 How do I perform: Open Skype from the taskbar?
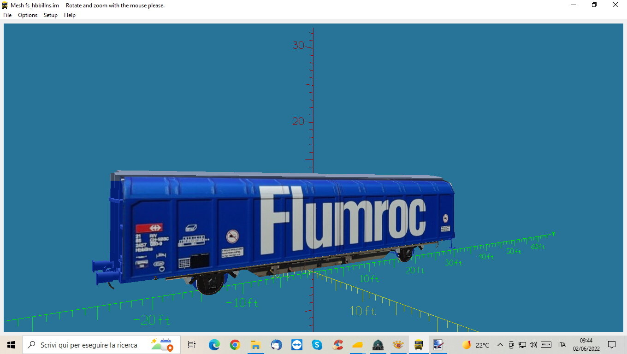(x=317, y=345)
